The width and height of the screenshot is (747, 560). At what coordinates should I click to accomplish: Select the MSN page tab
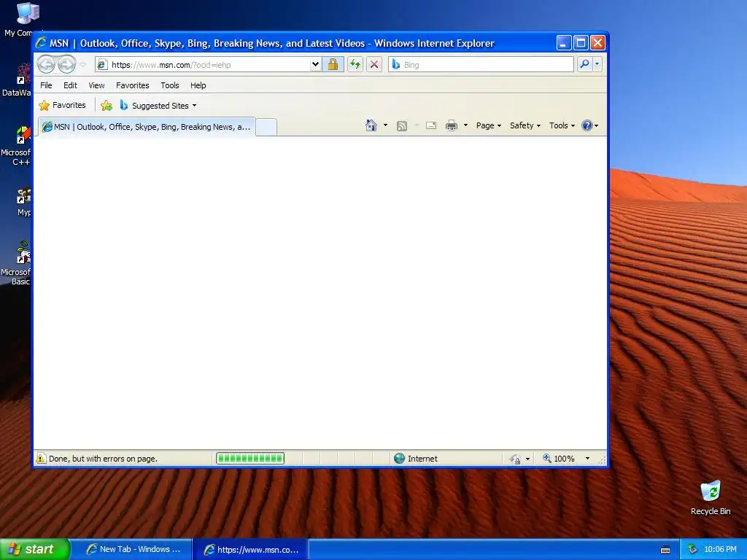[147, 127]
